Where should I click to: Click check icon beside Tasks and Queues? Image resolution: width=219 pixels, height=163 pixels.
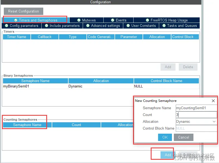tap(164, 26)
